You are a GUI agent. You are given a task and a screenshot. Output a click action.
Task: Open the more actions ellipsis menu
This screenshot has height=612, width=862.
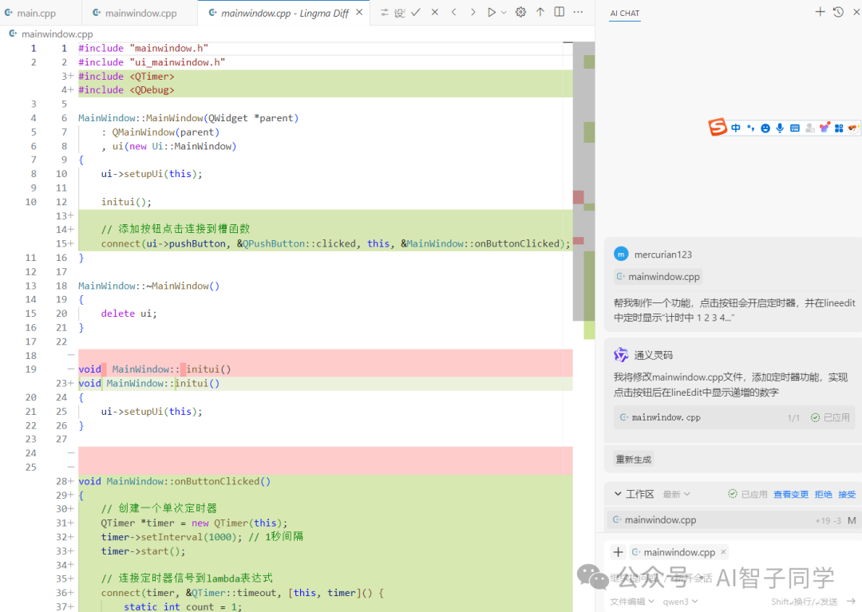pyautogui.click(x=578, y=12)
